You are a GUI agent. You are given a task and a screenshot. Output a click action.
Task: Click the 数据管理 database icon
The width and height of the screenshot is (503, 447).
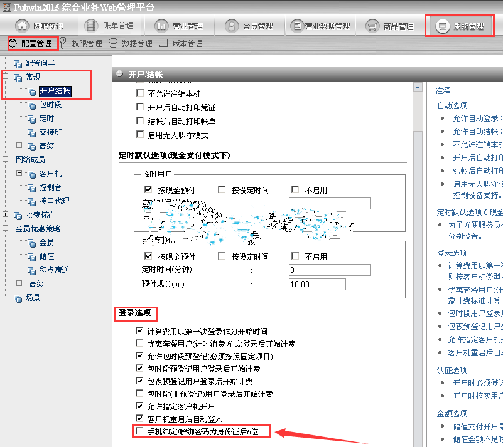(x=113, y=43)
